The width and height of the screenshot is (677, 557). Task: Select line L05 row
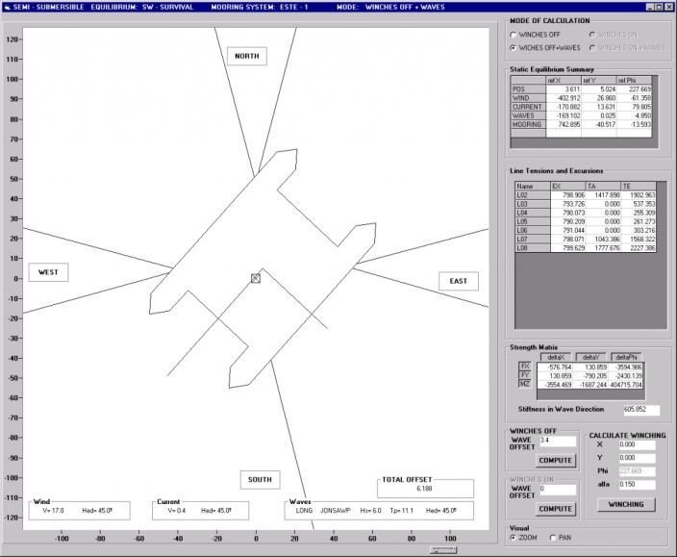coord(586,221)
